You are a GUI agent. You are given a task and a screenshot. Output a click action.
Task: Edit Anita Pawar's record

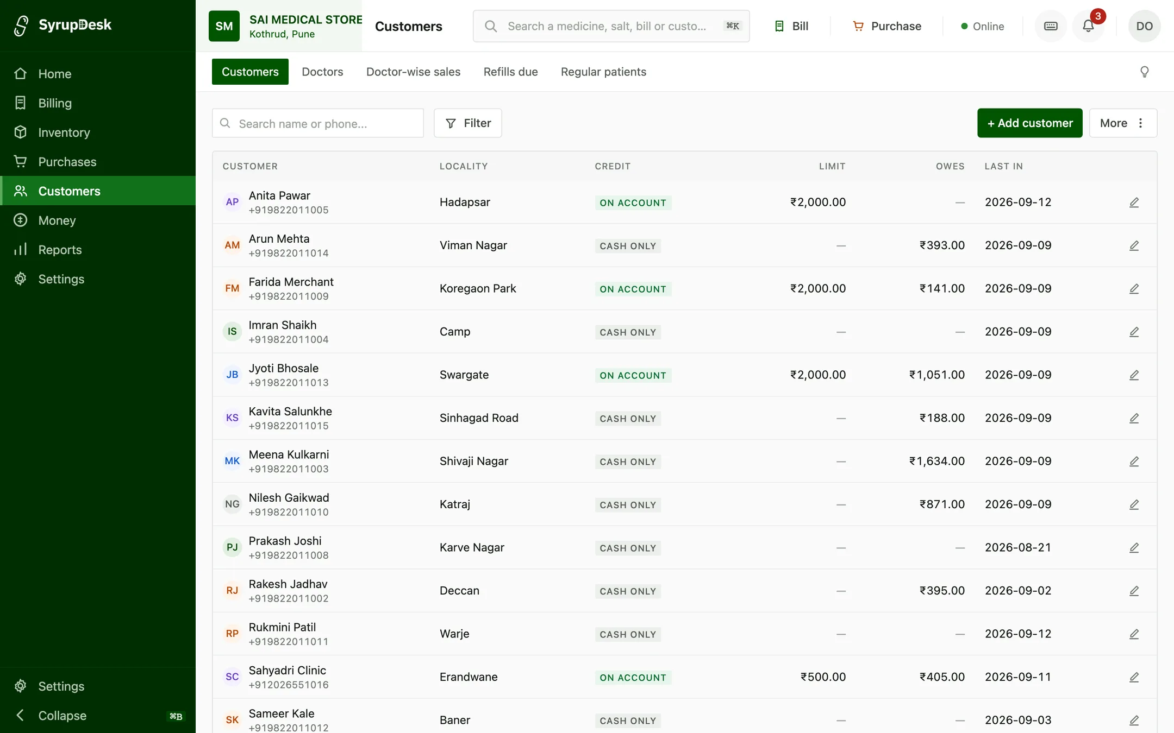coord(1134,203)
